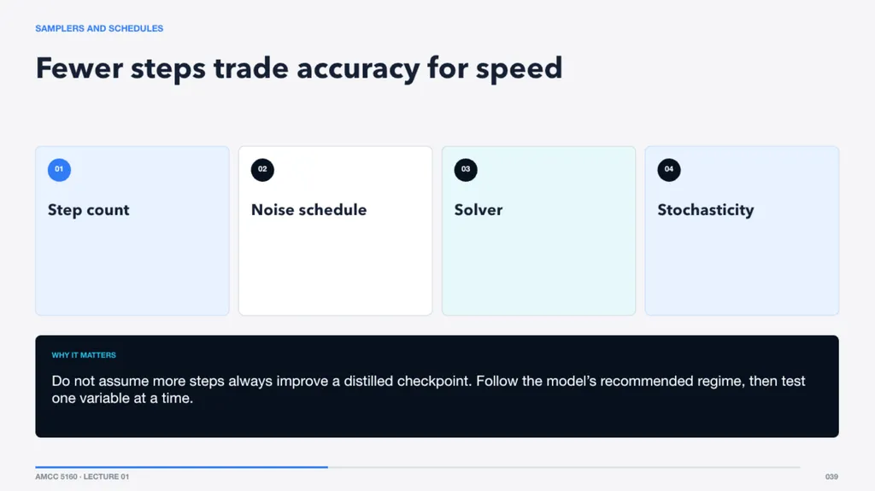Click empty area of Solver card

(538, 268)
